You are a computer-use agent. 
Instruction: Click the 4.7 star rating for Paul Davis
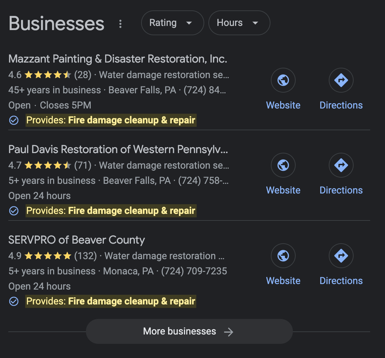coord(48,166)
